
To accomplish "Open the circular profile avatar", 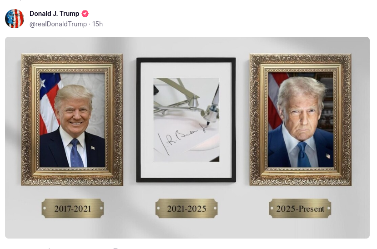I will coord(15,19).
